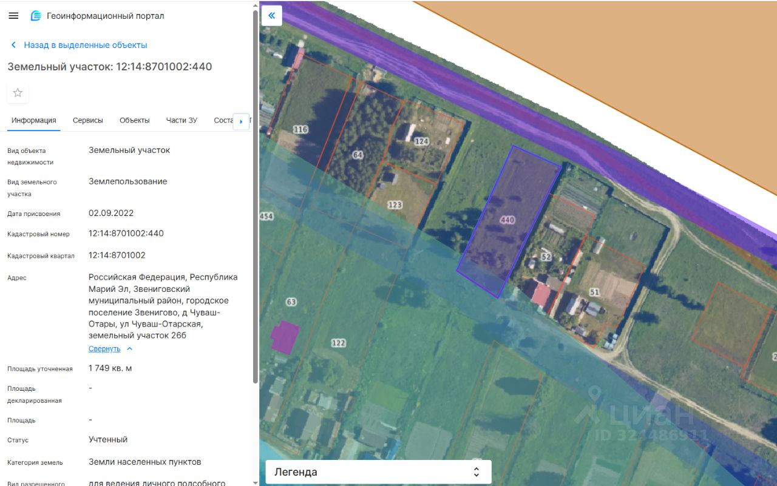Viewport: 777px width, 486px height.
Task: Click the Назад в выделенные объекты link
Action: (x=86, y=45)
